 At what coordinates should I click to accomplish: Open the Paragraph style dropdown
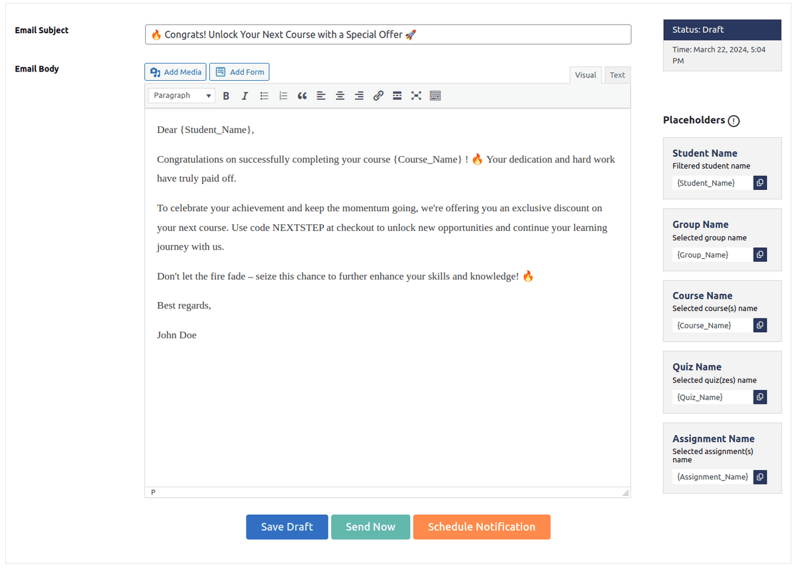[181, 95]
